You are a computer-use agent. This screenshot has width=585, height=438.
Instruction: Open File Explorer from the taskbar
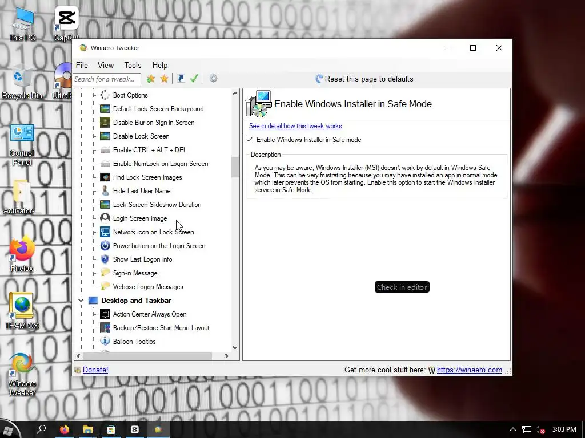[x=87, y=429]
